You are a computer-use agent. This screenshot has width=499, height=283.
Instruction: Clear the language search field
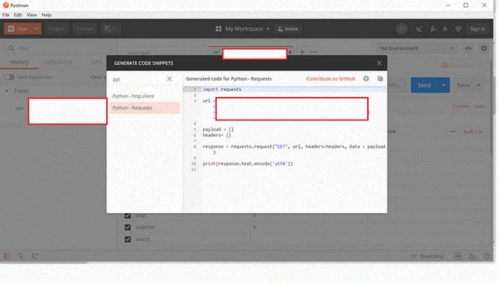[x=170, y=78]
